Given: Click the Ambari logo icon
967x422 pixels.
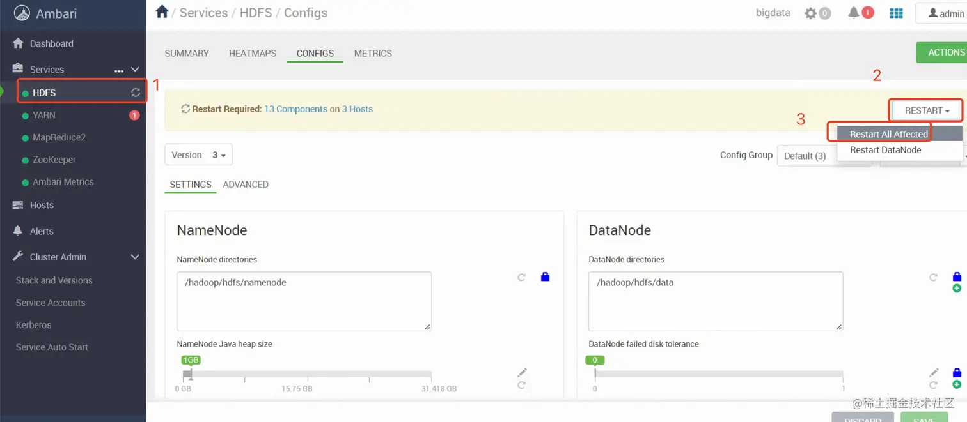Looking at the screenshot, I should click(x=22, y=13).
